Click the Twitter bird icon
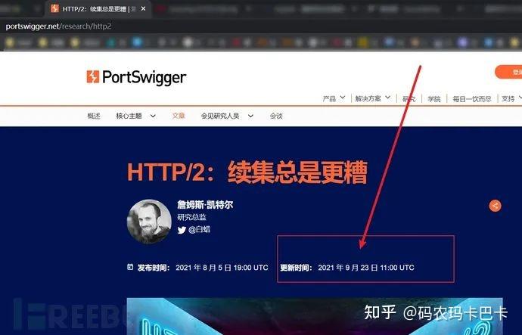 pyautogui.click(x=182, y=230)
